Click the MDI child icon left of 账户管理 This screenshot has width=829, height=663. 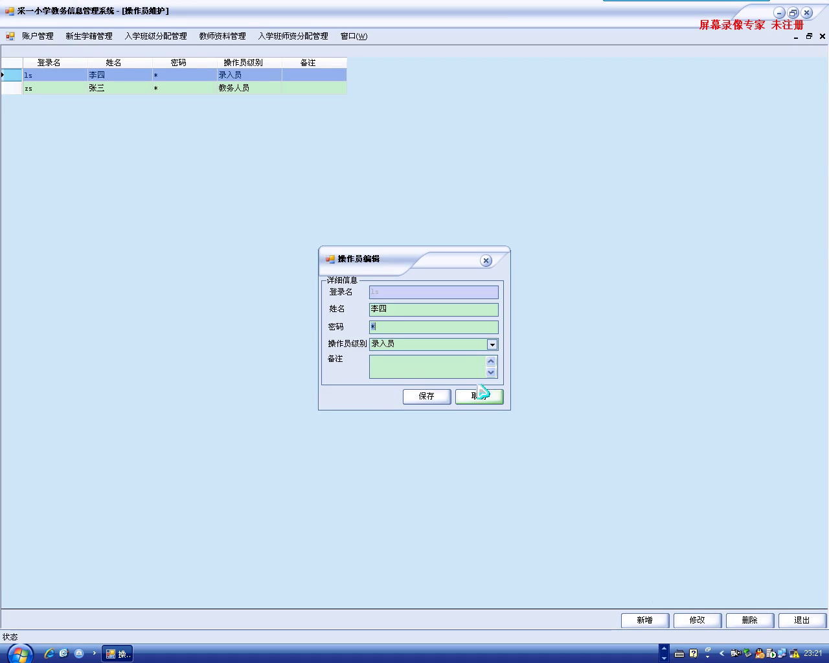[x=10, y=36]
